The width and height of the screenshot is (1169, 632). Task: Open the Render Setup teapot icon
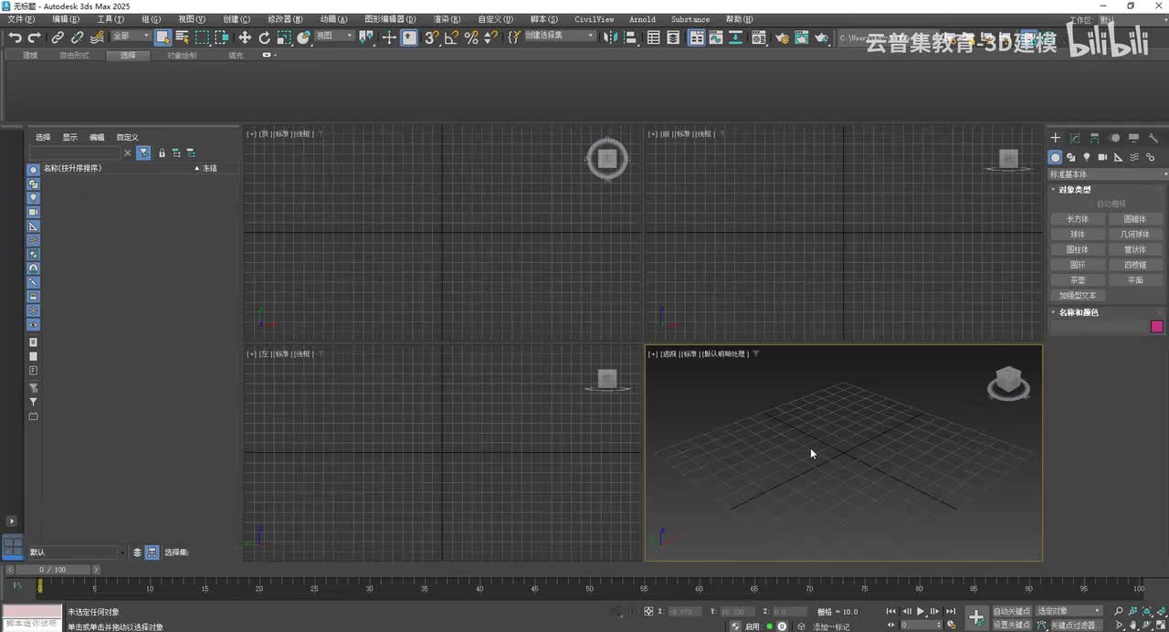point(782,37)
